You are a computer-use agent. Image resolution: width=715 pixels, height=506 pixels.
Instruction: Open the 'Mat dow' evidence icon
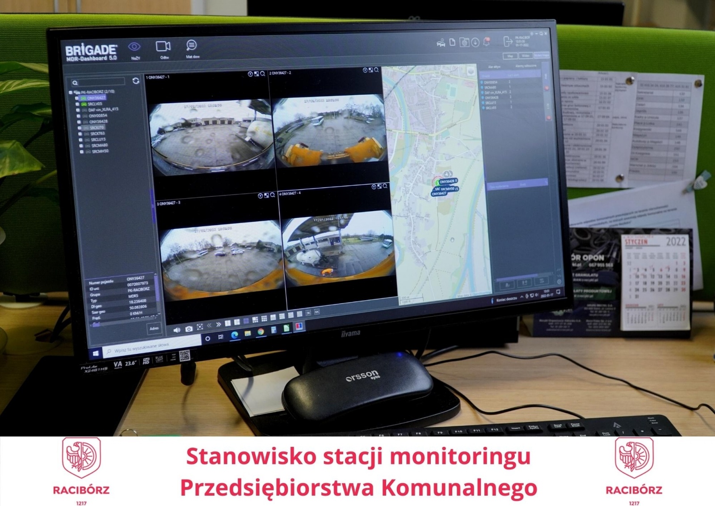tap(191, 45)
